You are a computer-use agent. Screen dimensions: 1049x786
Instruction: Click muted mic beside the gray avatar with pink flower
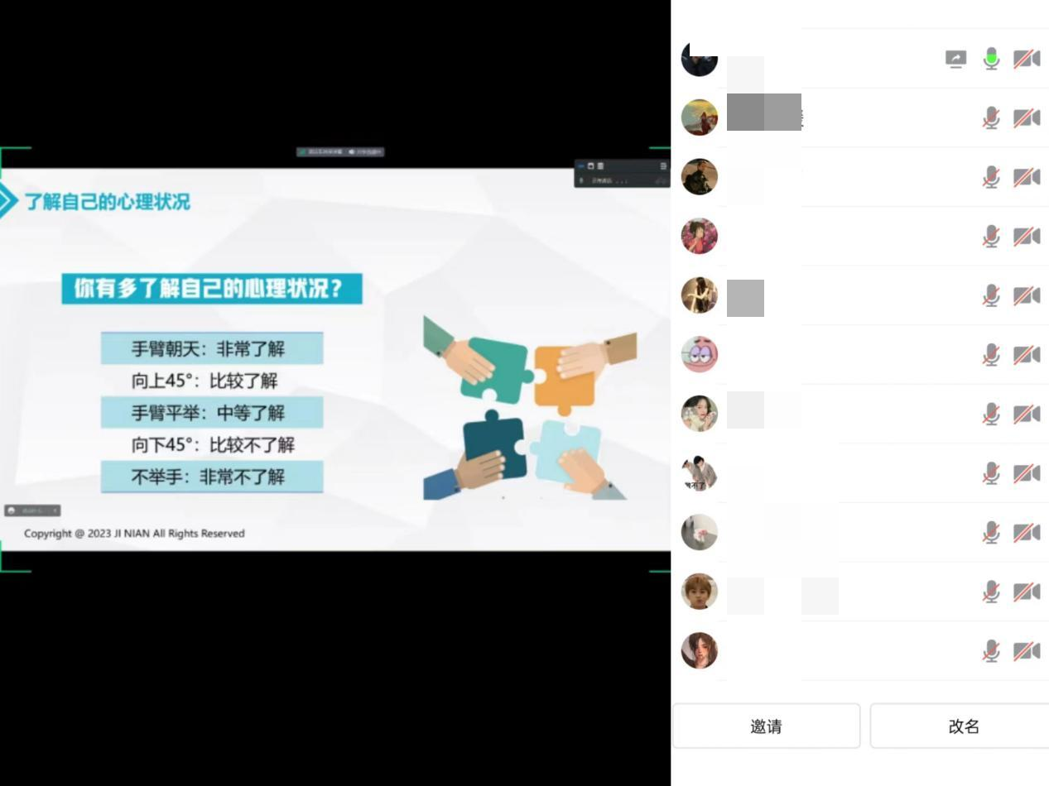[991, 533]
